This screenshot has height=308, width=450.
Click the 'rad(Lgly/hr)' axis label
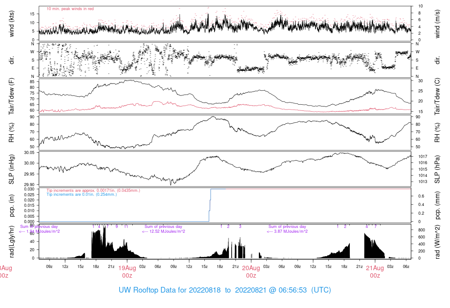pos(11,242)
